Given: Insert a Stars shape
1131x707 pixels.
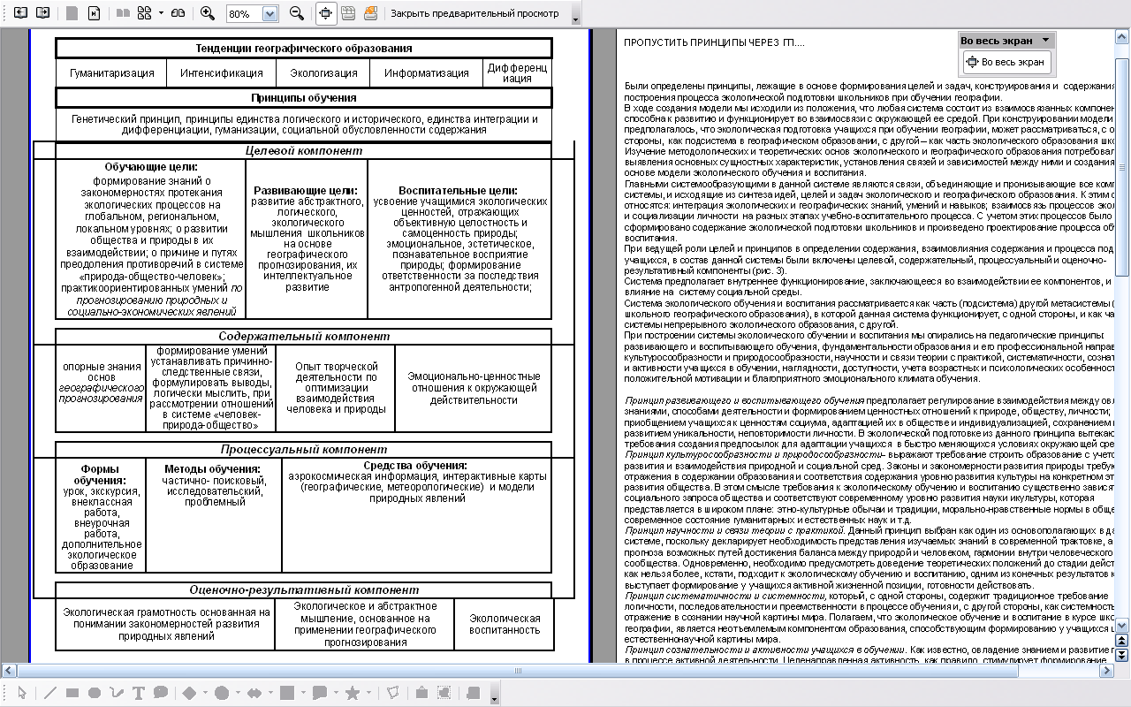Looking at the screenshot, I should [353, 693].
